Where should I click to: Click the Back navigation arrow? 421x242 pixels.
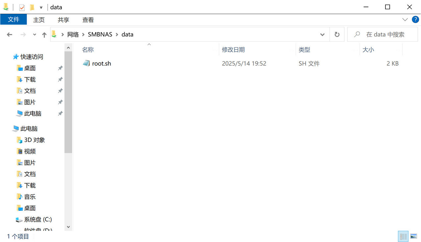10,34
